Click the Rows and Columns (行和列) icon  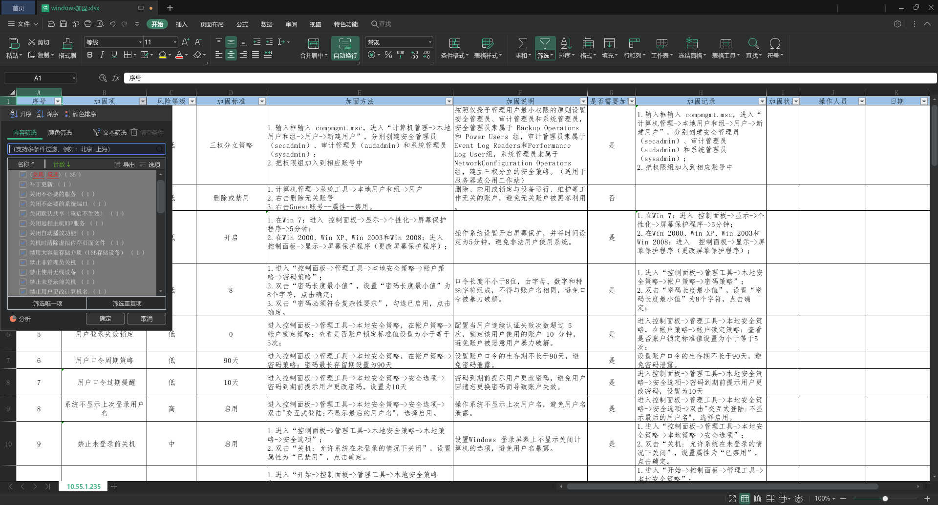[x=634, y=43]
